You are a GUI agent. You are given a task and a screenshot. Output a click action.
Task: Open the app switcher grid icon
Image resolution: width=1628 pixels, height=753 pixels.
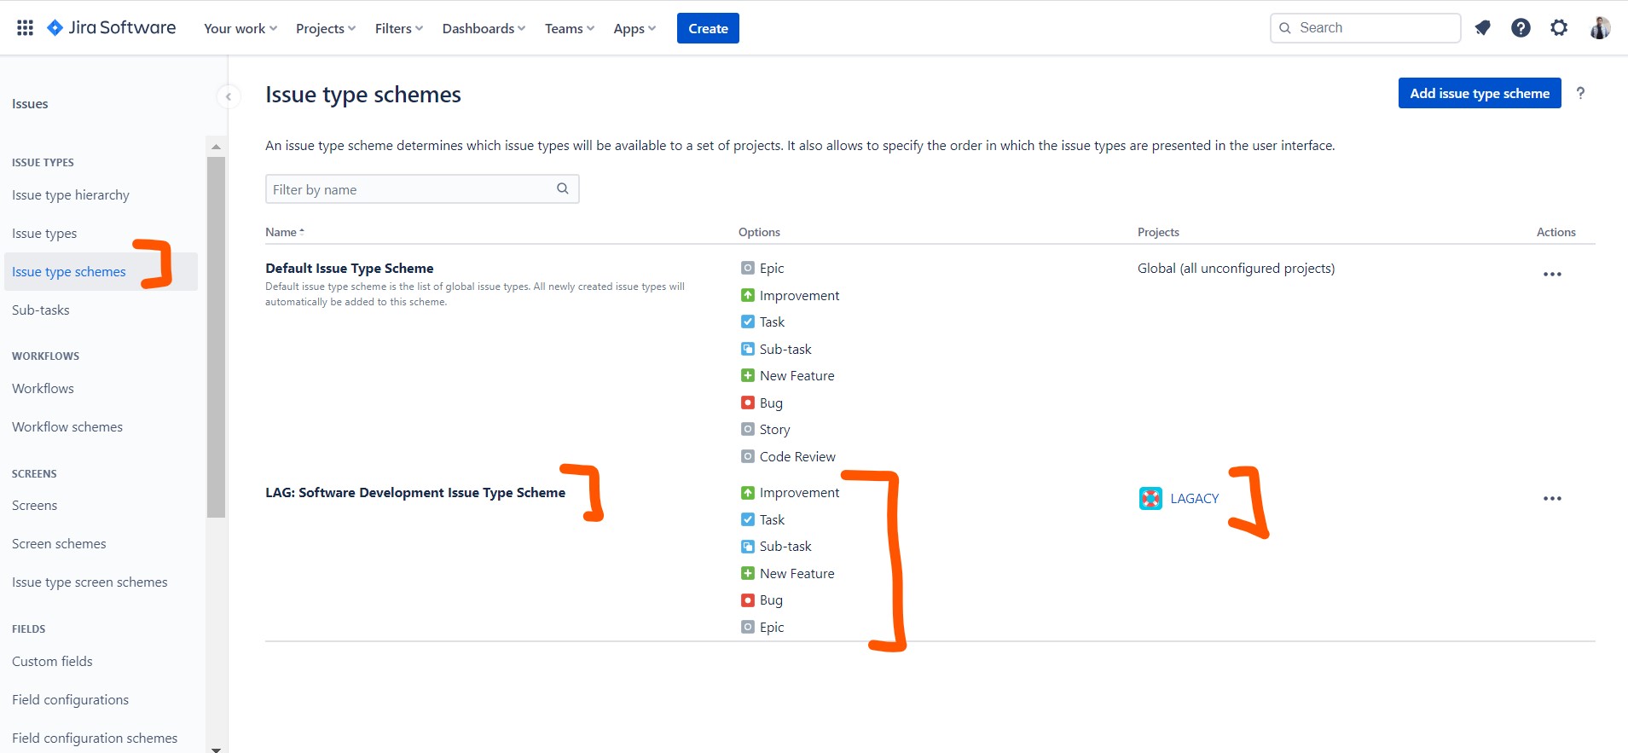click(25, 28)
